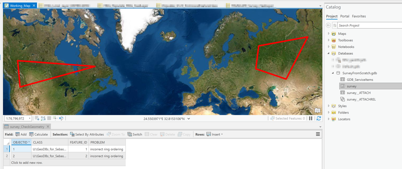Click the FEATURE_ID column header

point(78,142)
